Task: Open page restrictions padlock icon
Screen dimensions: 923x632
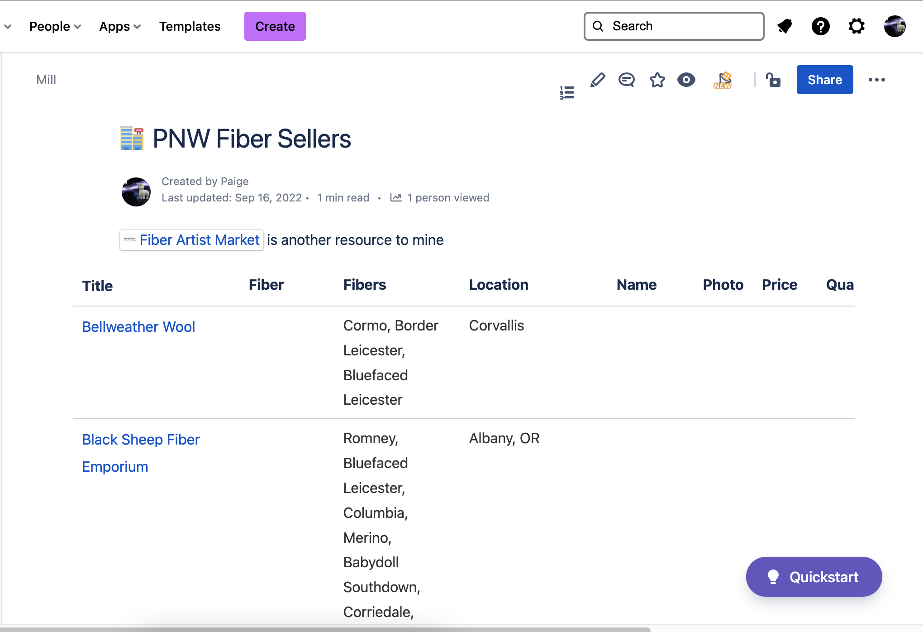Action: pos(773,80)
